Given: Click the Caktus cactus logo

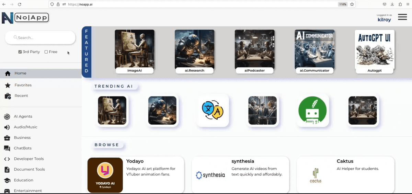Looking at the screenshot, I should (x=315, y=175).
